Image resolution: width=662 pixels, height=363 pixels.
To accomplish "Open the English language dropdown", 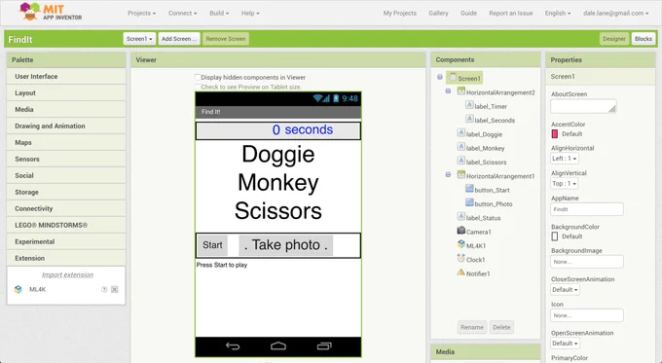I will pyautogui.click(x=557, y=13).
